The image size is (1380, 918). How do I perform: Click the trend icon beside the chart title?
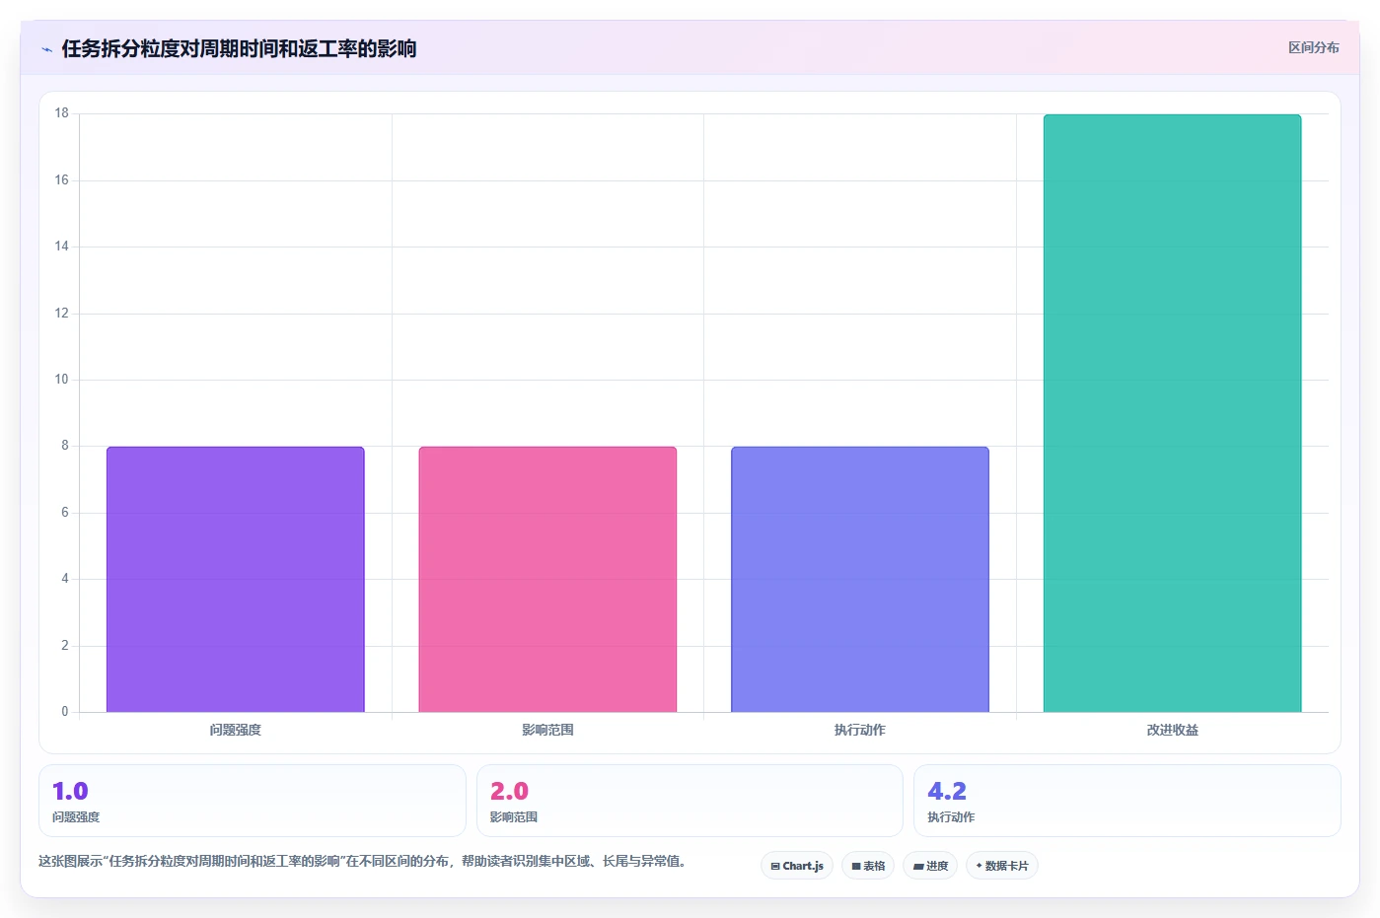[46, 49]
